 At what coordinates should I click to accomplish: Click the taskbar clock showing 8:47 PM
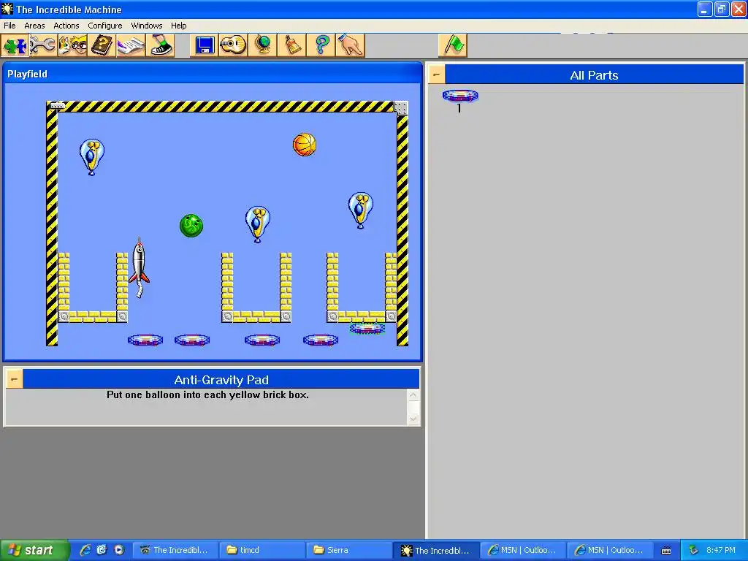tap(721, 550)
